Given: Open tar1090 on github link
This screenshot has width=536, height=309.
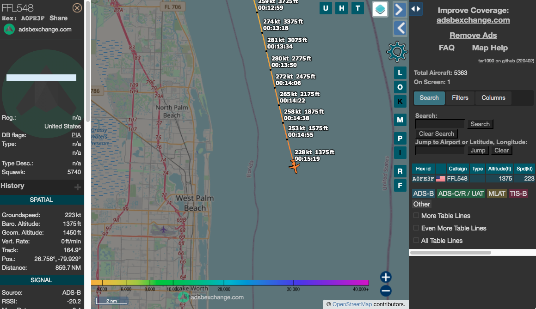Looking at the screenshot, I should click(x=506, y=61).
